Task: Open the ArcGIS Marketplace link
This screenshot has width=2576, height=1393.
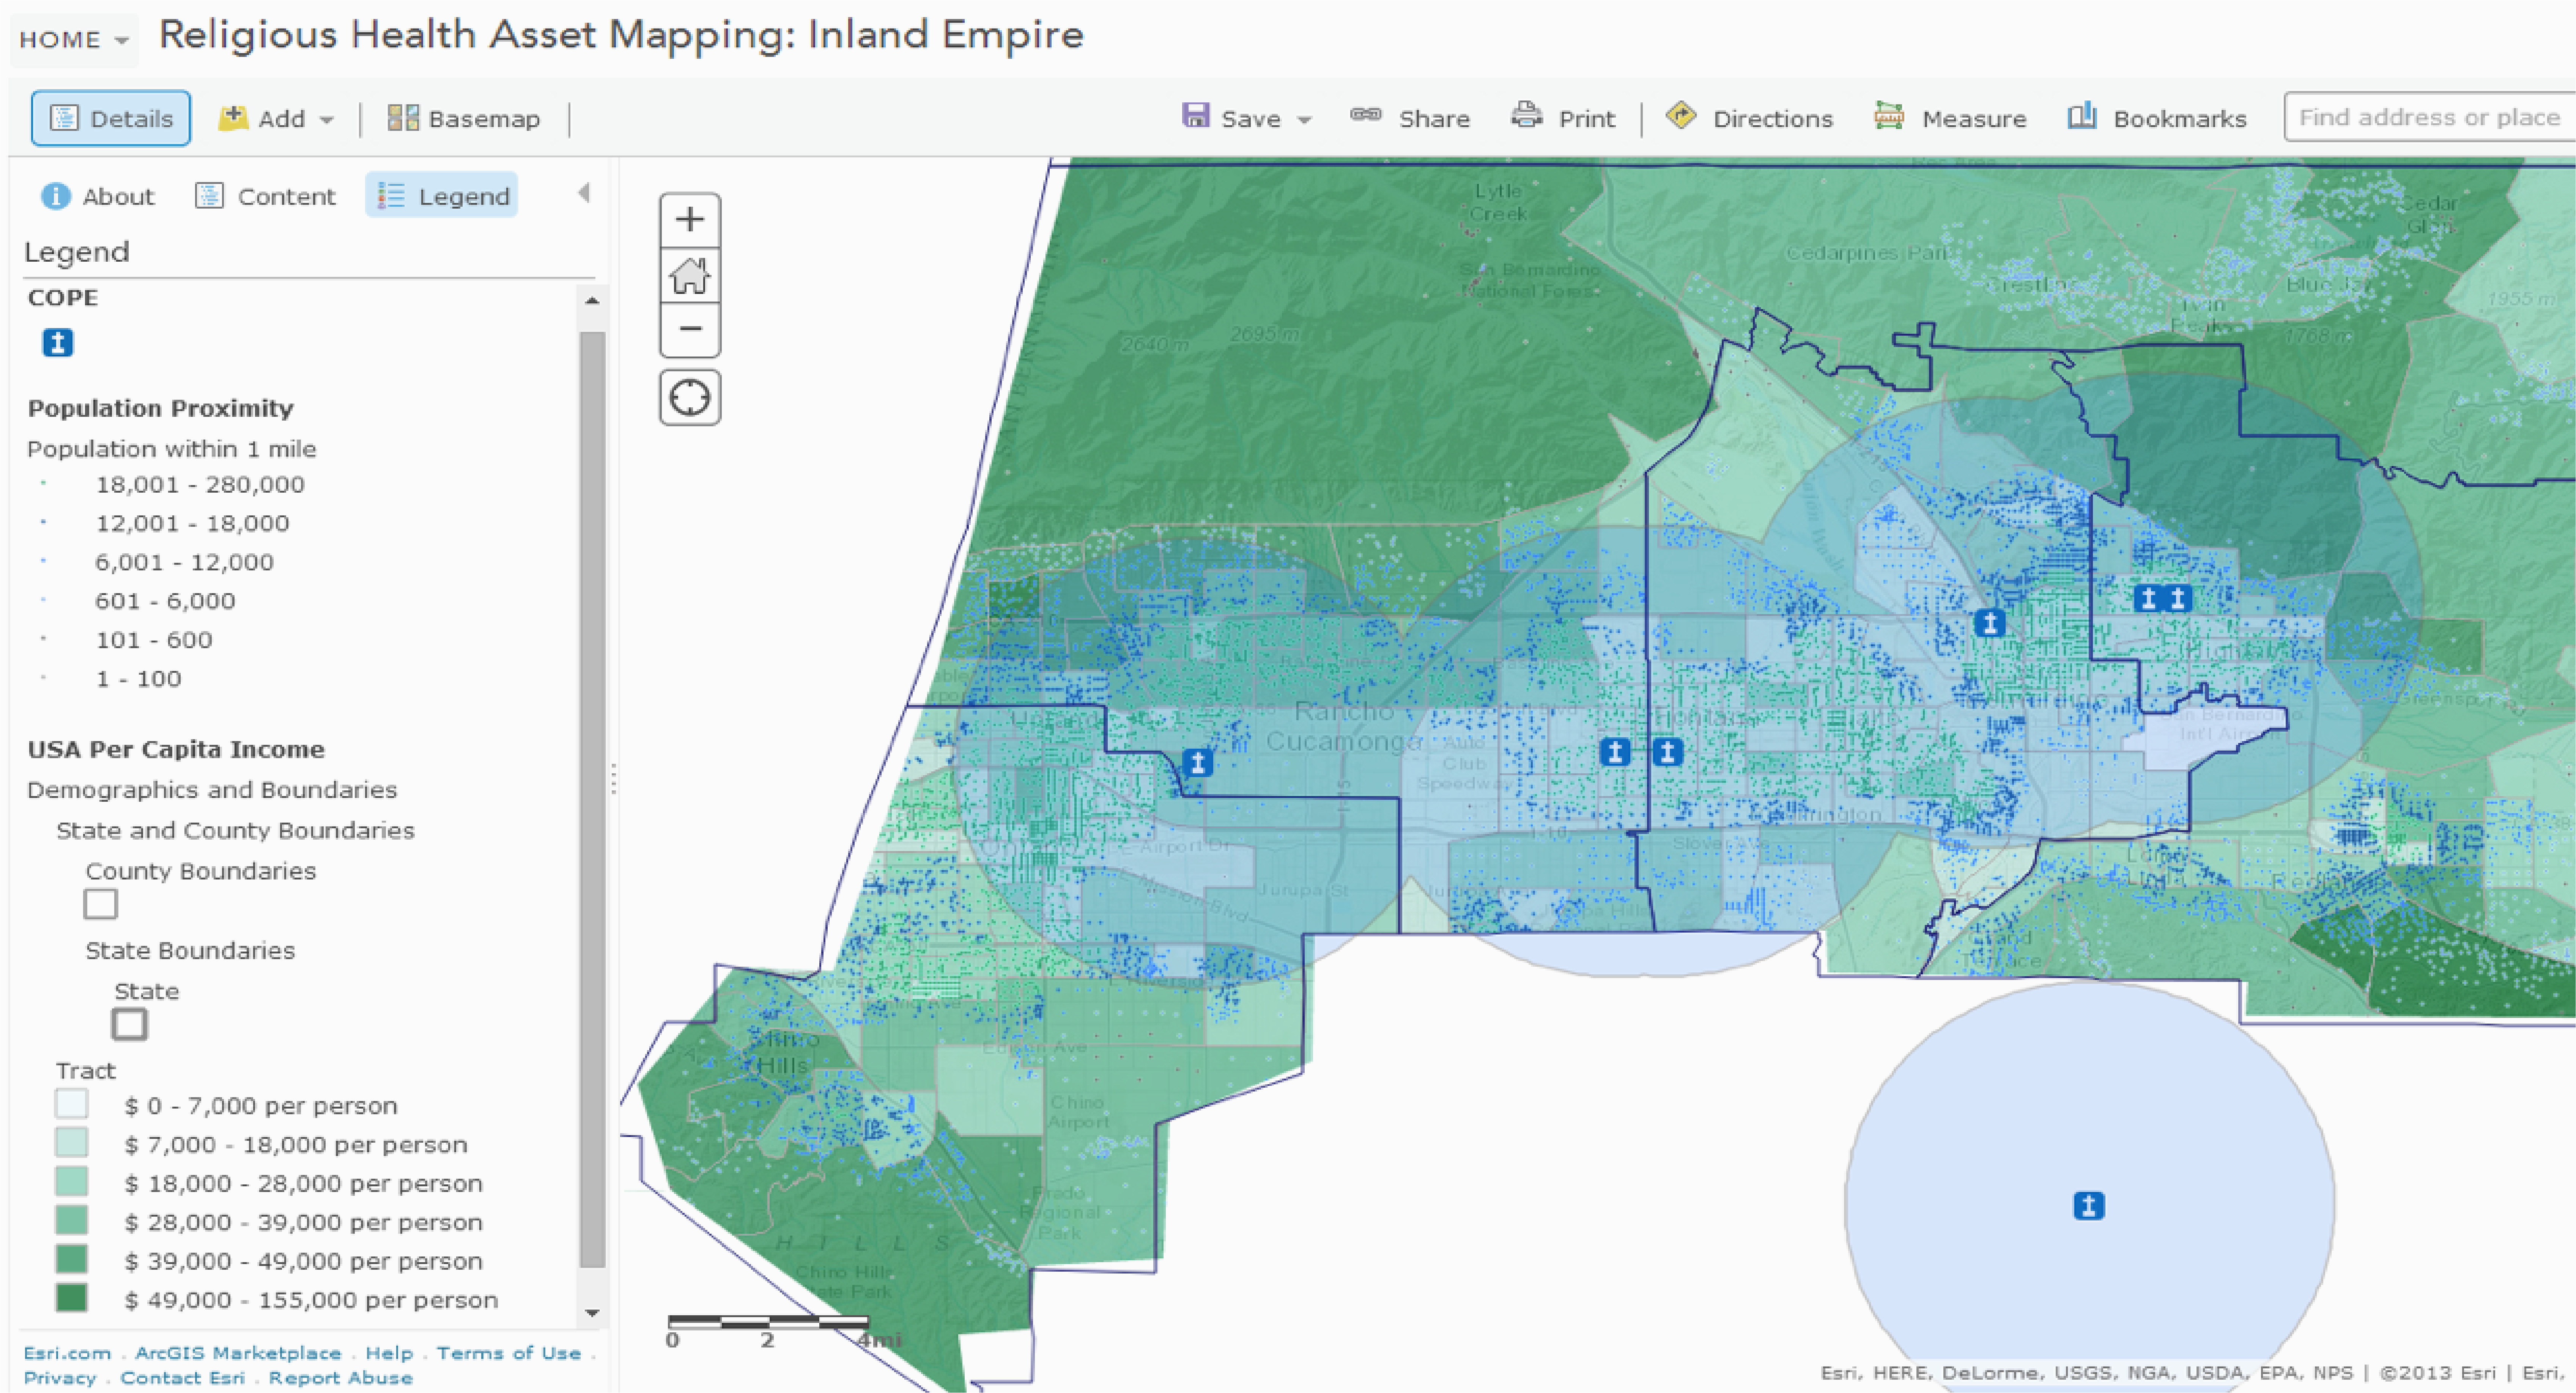Action: coord(238,1353)
